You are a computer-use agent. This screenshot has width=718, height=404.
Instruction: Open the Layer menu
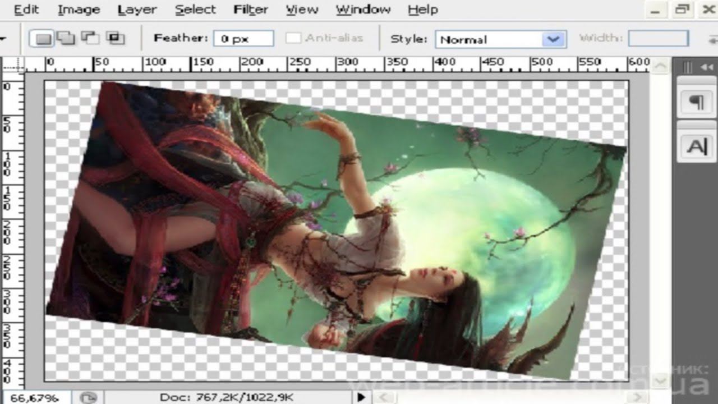pos(137,10)
